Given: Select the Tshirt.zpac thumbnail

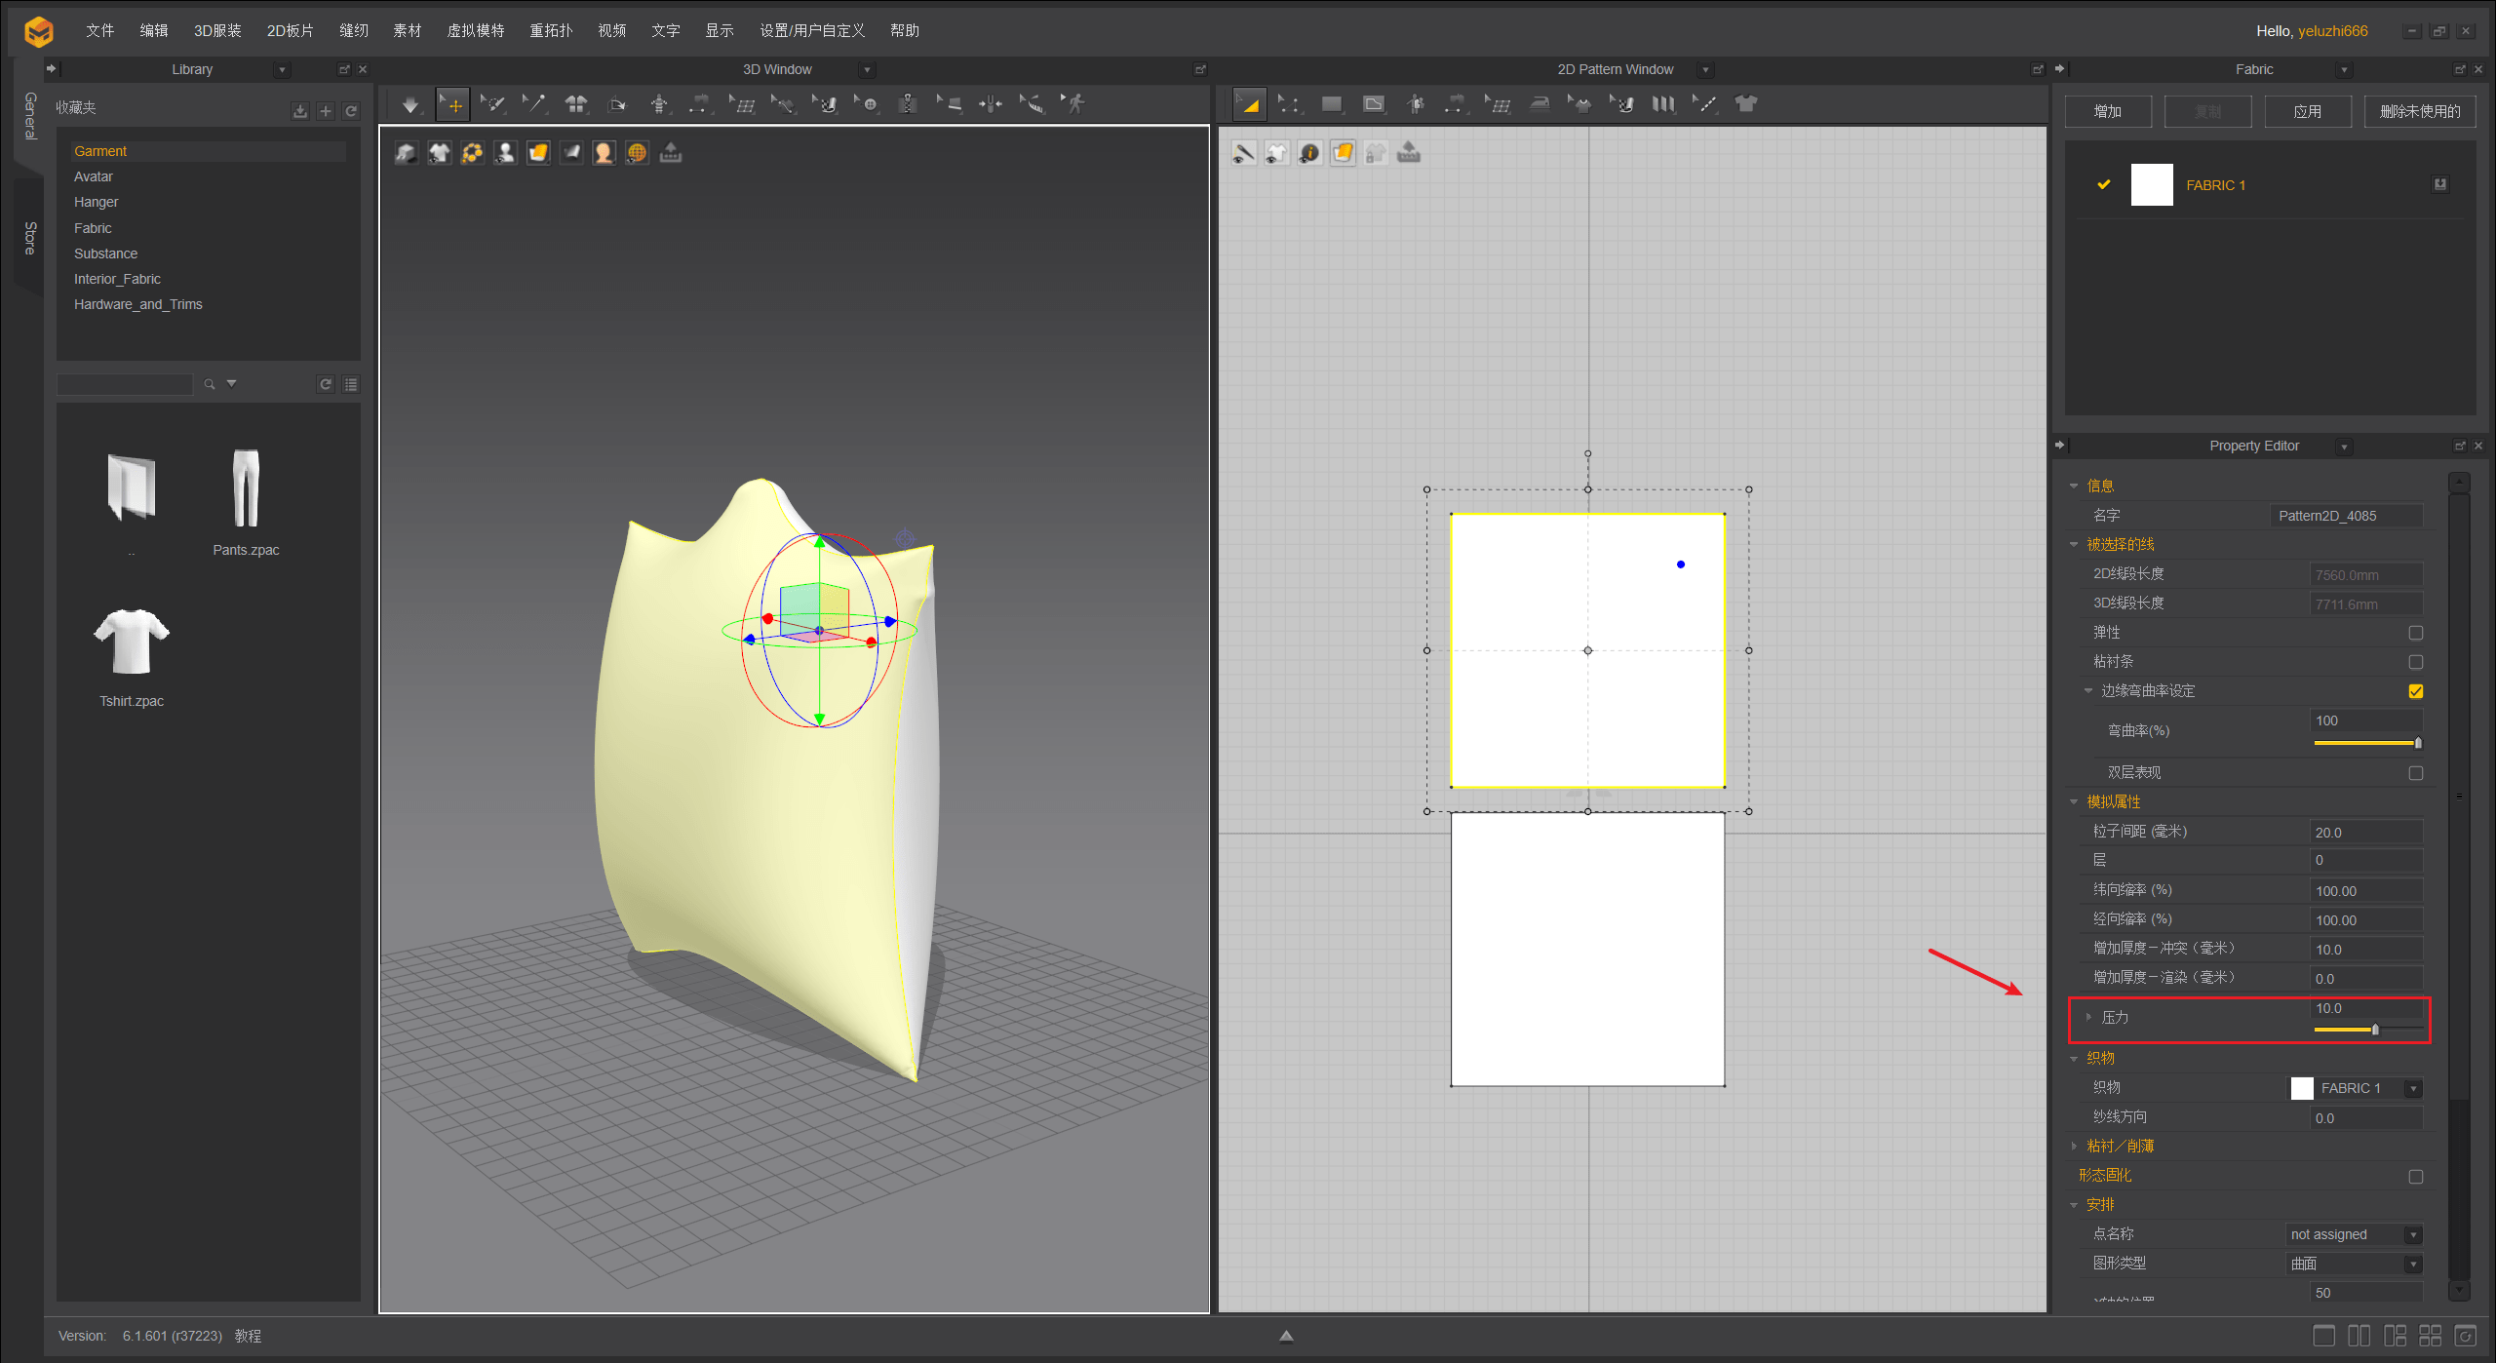Looking at the screenshot, I should [x=131, y=643].
